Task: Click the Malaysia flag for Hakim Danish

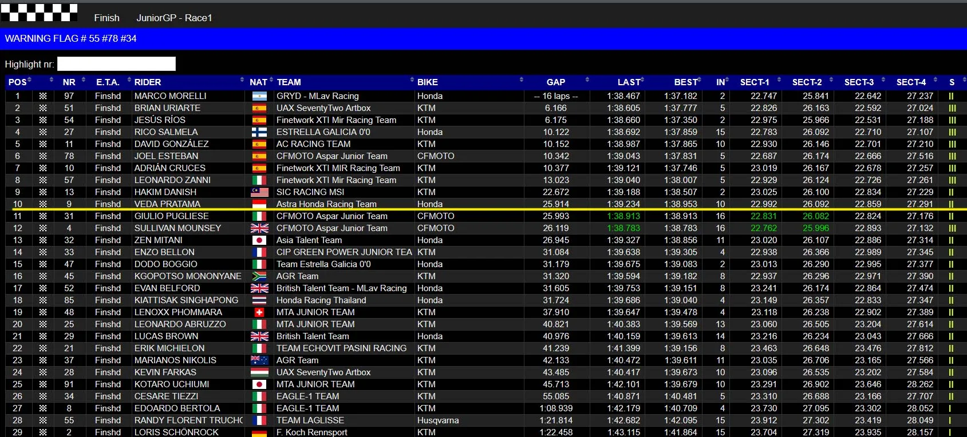Action: (259, 192)
